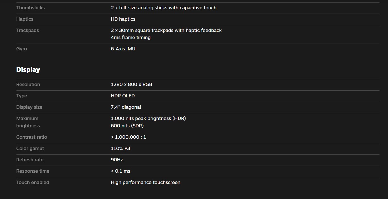Click the "1,000 nits peak brightness (HDR)" text
388x199 pixels.
[x=148, y=118]
